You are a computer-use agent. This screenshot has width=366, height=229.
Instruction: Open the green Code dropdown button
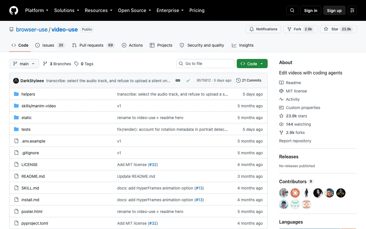click(252, 64)
